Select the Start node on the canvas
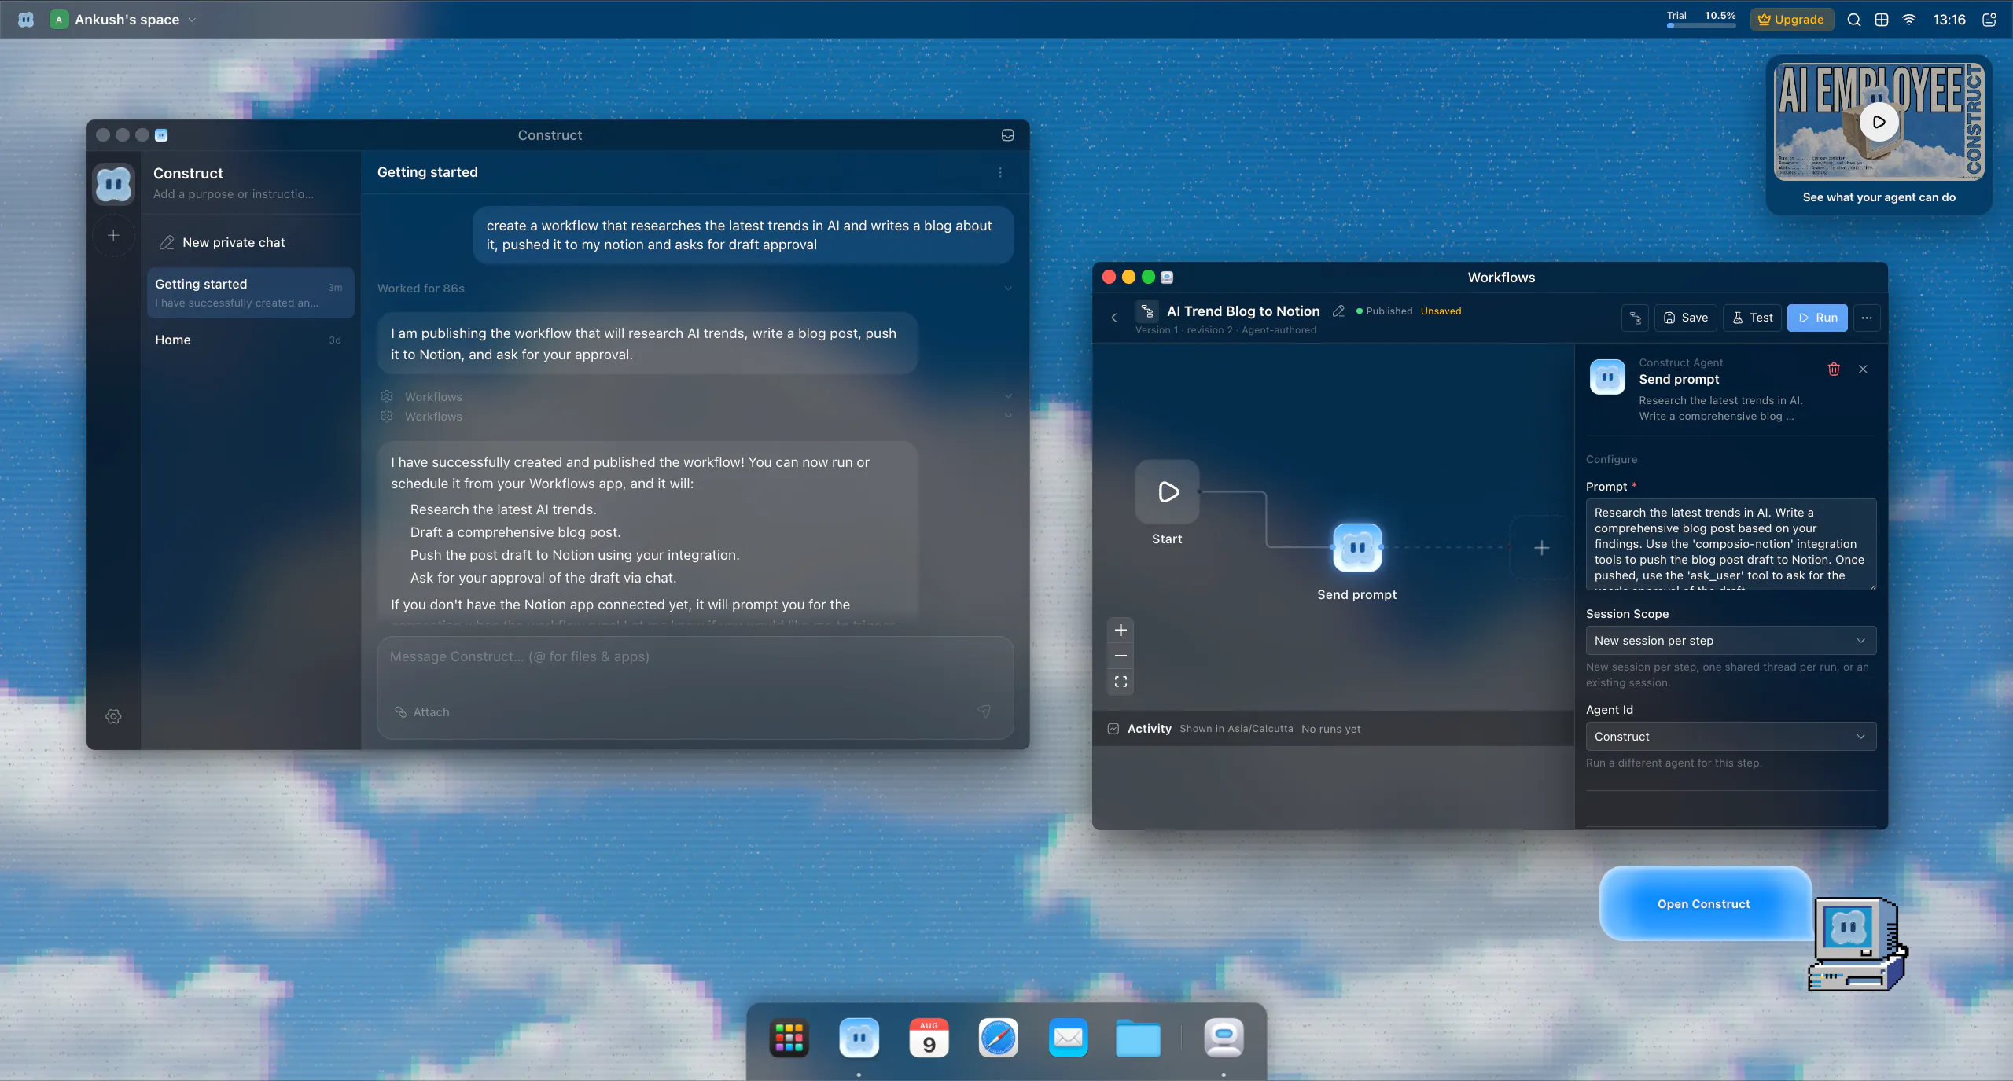The height and width of the screenshot is (1081, 2013). tap(1168, 492)
